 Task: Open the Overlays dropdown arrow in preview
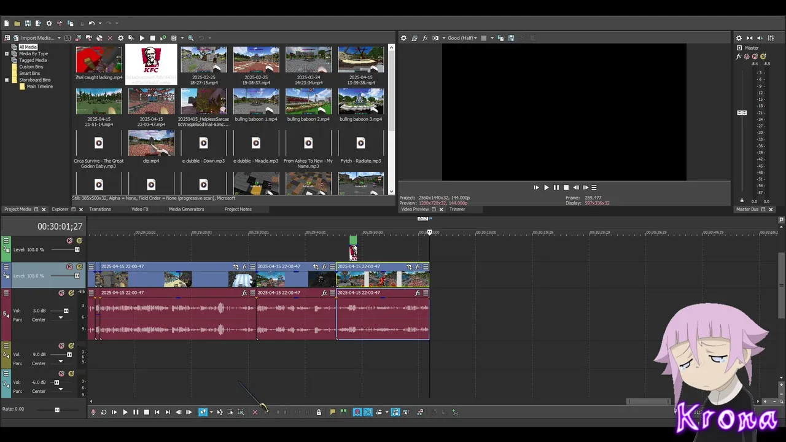tap(492, 38)
